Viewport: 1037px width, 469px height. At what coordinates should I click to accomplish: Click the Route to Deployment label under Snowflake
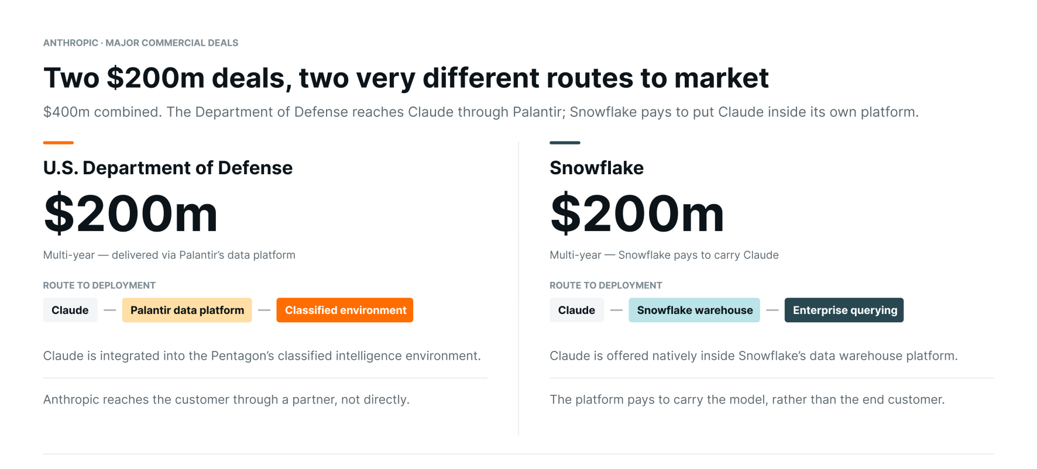click(606, 285)
